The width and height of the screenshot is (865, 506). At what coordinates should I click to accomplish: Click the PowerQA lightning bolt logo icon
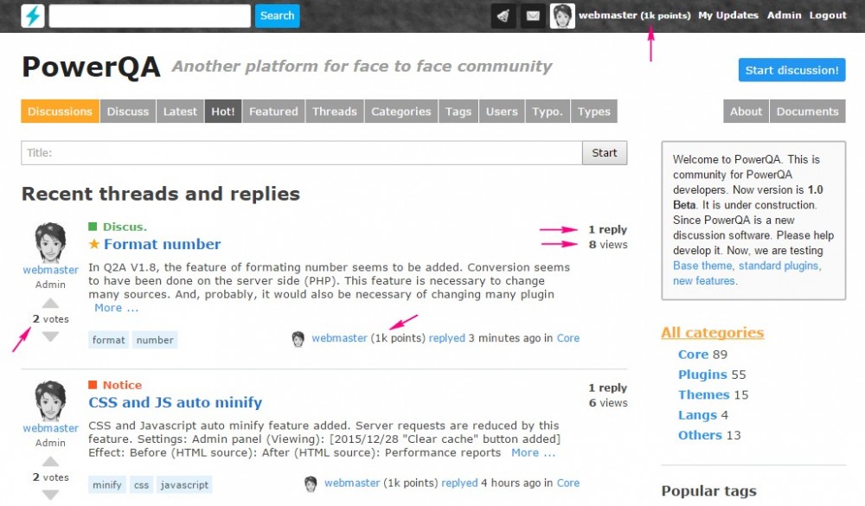[33, 16]
